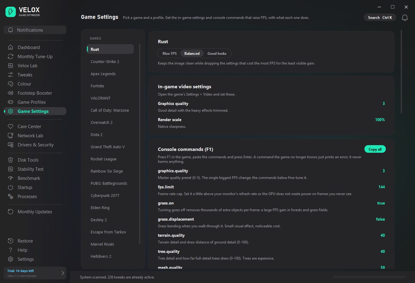Select Cyberpunk 2077 in games list

tap(110, 195)
